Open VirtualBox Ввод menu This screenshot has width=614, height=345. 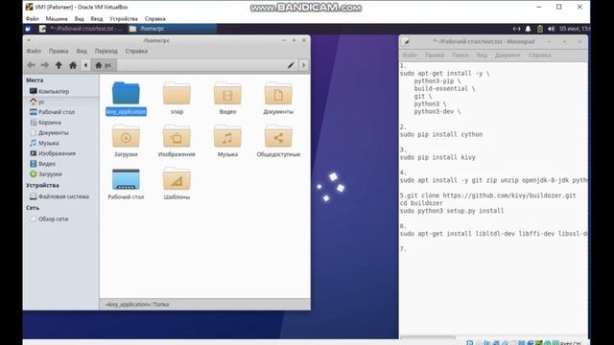(x=97, y=19)
